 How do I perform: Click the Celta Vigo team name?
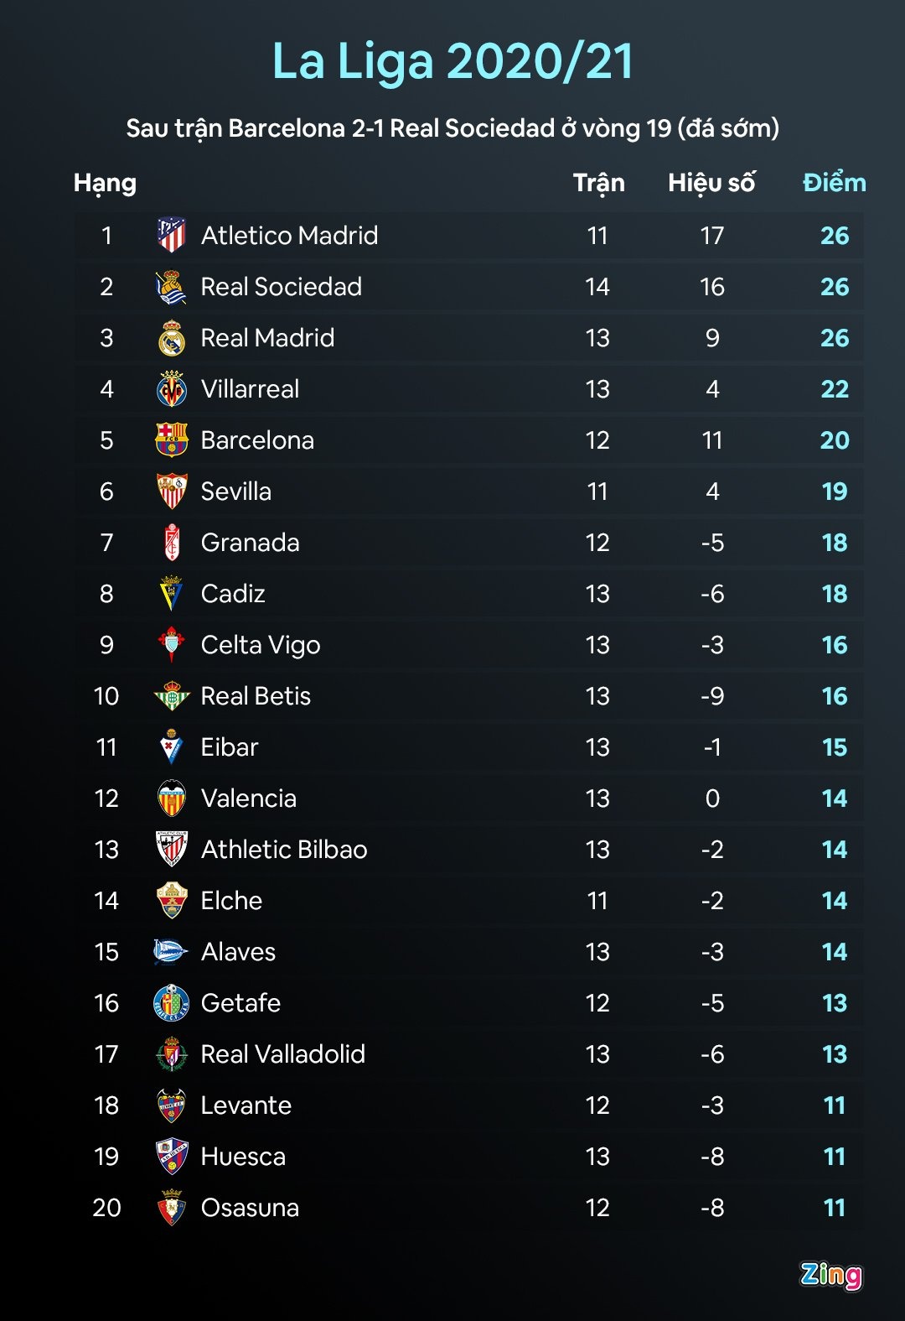(x=261, y=645)
